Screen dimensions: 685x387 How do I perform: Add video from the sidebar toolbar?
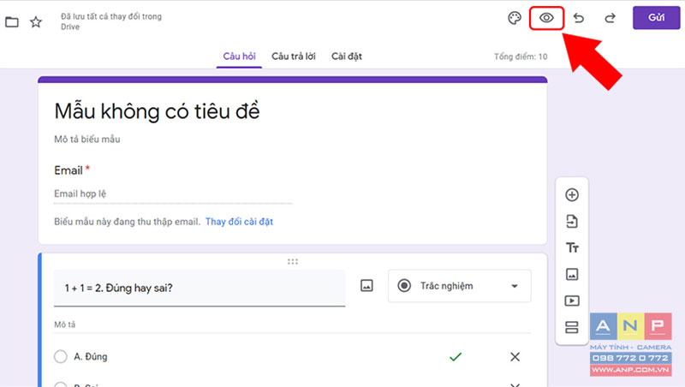tap(572, 301)
